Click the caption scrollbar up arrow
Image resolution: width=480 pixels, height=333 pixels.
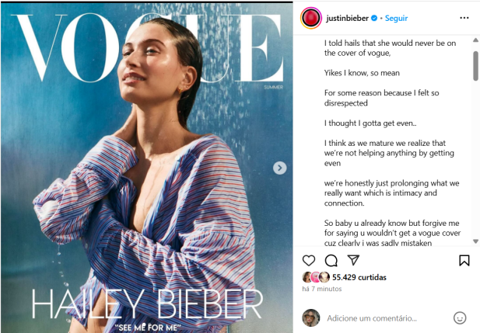[x=475, y=40]
